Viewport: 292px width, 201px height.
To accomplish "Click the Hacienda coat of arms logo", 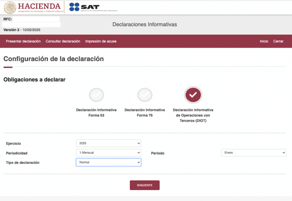I will (x=10, y=8).
